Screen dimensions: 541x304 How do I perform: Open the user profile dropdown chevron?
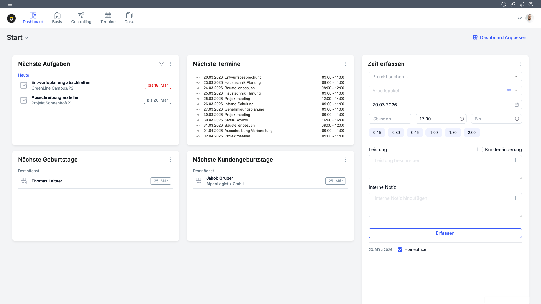519,18
